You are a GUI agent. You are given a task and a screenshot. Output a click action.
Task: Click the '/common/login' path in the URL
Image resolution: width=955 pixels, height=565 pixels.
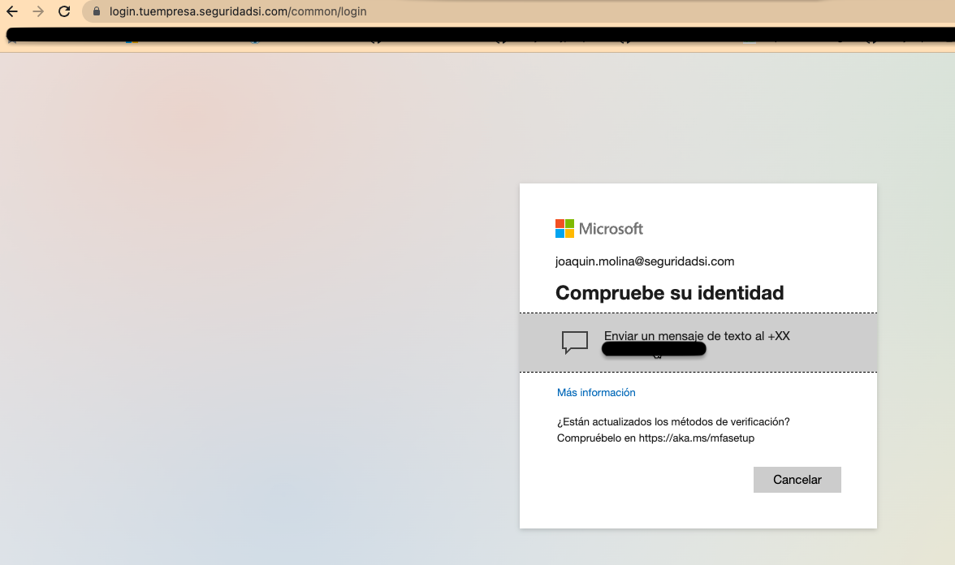pyautogui.click(x=327, y=12)
